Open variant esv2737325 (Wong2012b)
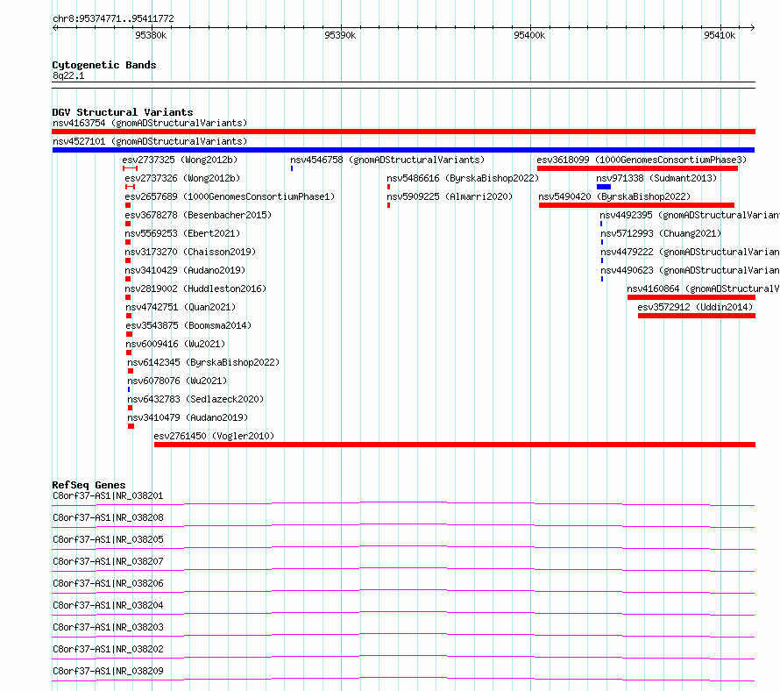Screen dimensions: 780x691 tap(180, 160)
